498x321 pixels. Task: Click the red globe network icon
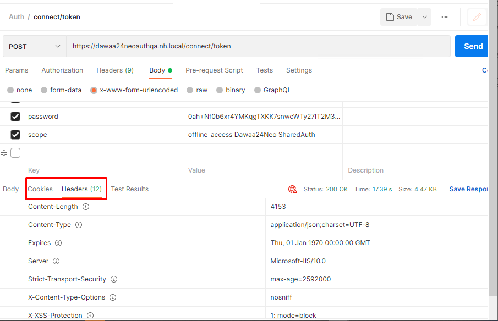[x=293, y=189]
